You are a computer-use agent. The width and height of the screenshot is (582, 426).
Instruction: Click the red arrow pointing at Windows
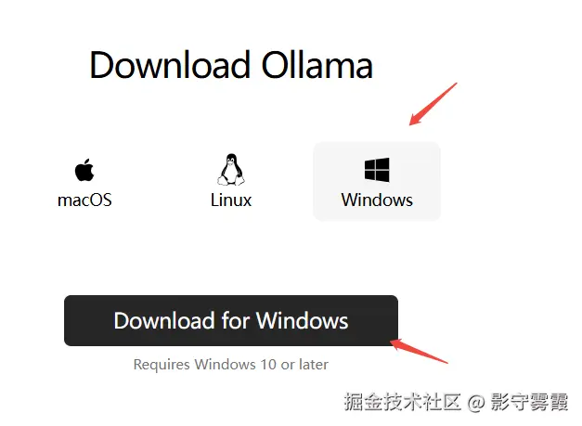433,104
